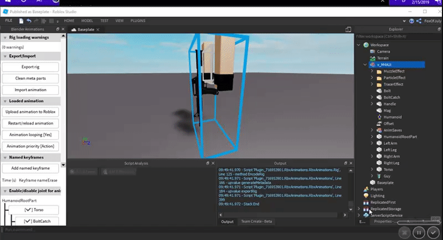Click the New file icon in quick access toolbar
Image resolution: width=443 pixels, height=240 pixels.
21,21
